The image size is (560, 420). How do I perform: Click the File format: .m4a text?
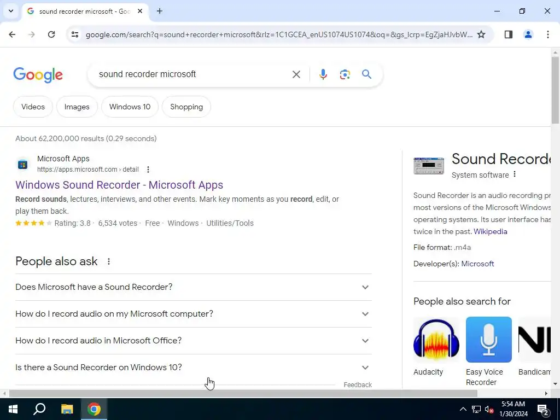pyautogui.click(x=442, y=248)
